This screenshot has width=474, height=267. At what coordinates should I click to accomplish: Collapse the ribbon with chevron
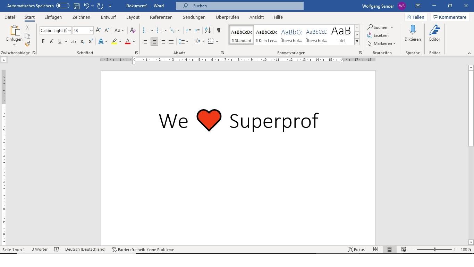[x=469, y=53]
